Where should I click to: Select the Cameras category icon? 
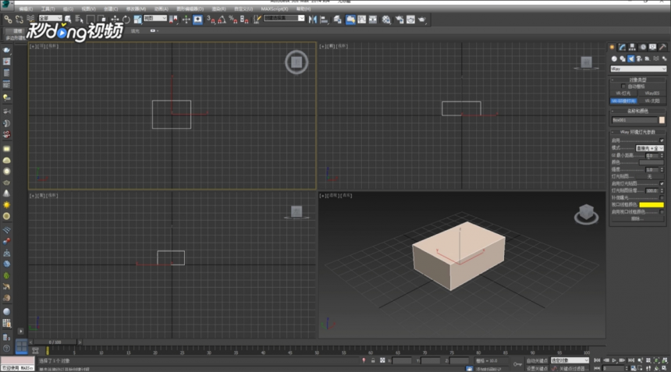tap(639, 58)
